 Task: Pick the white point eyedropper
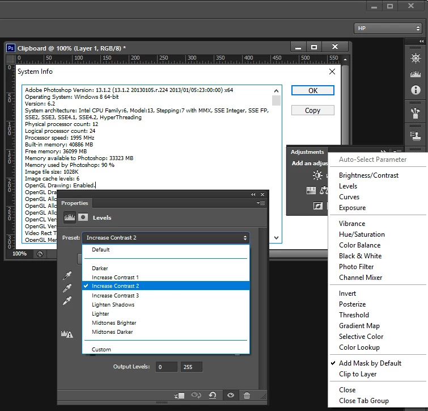click(x=67, y=301)
